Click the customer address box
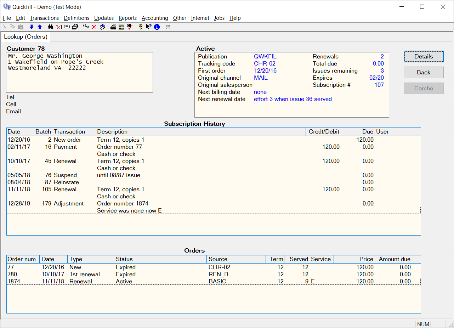The image size is (454, 328). click(80, 73)
